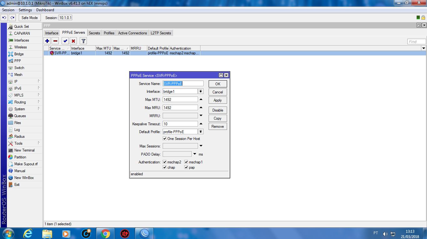Open the column list dropdown arrow
This screenshot has height=239, width=427.
(x=424, y=48)
